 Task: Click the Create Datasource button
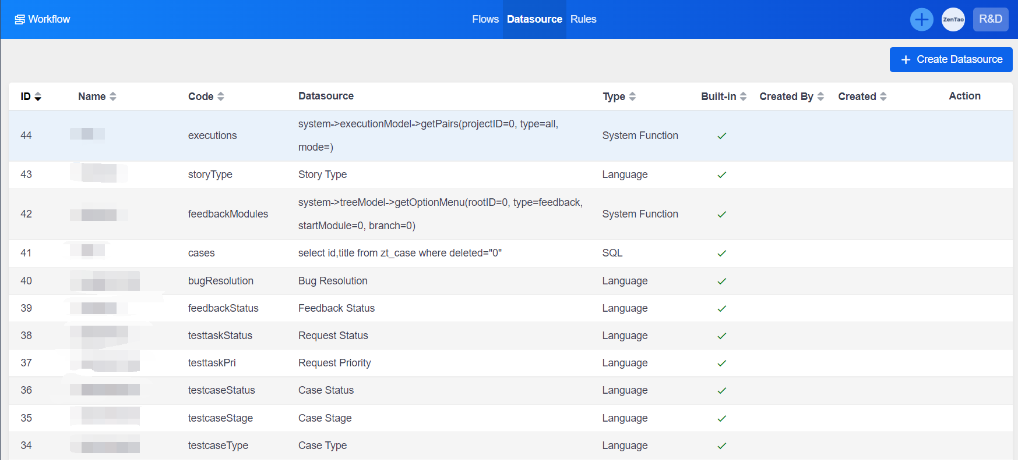pyautogui.click(x=950, y=59)
